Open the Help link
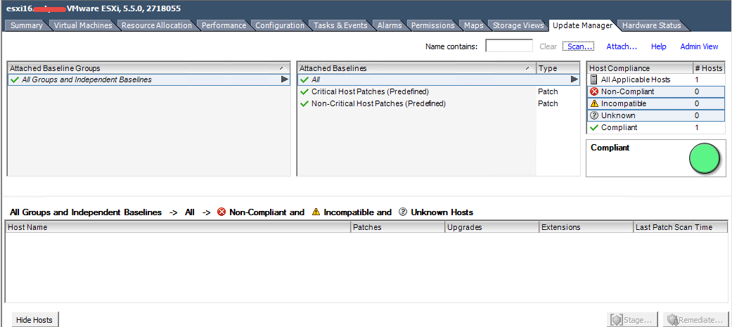 [659, 46]
